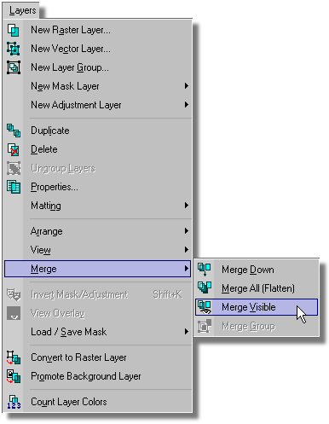Expand the Matting submenu arrow
Screen dimensions: 329x424
point(186,206)
